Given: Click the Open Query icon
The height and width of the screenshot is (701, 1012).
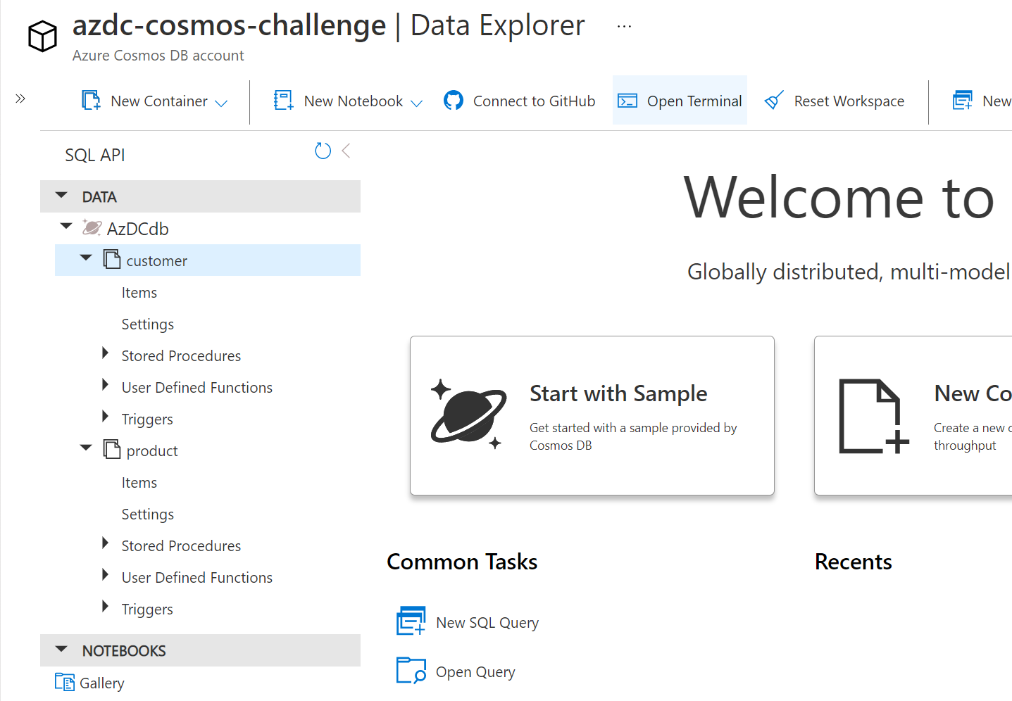Looking at the screenshot, I should (x=411, y=670).
